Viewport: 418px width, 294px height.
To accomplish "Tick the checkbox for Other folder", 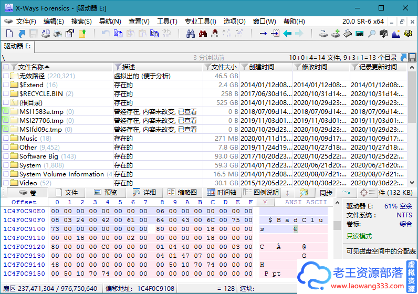I will (6, 147).
